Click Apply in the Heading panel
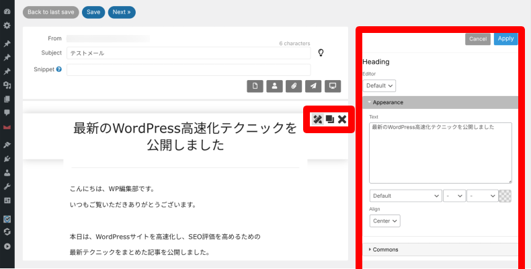This screenshot has height=269, width=531. pos(505,38)
